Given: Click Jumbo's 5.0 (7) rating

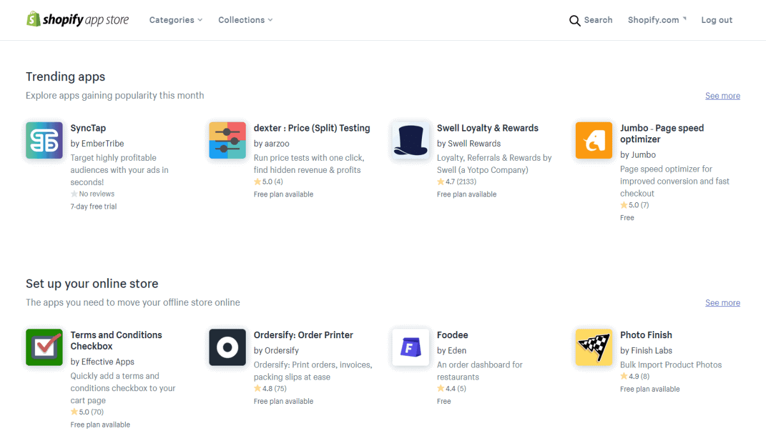Looking at the screenshot, I should pos(635,205).
